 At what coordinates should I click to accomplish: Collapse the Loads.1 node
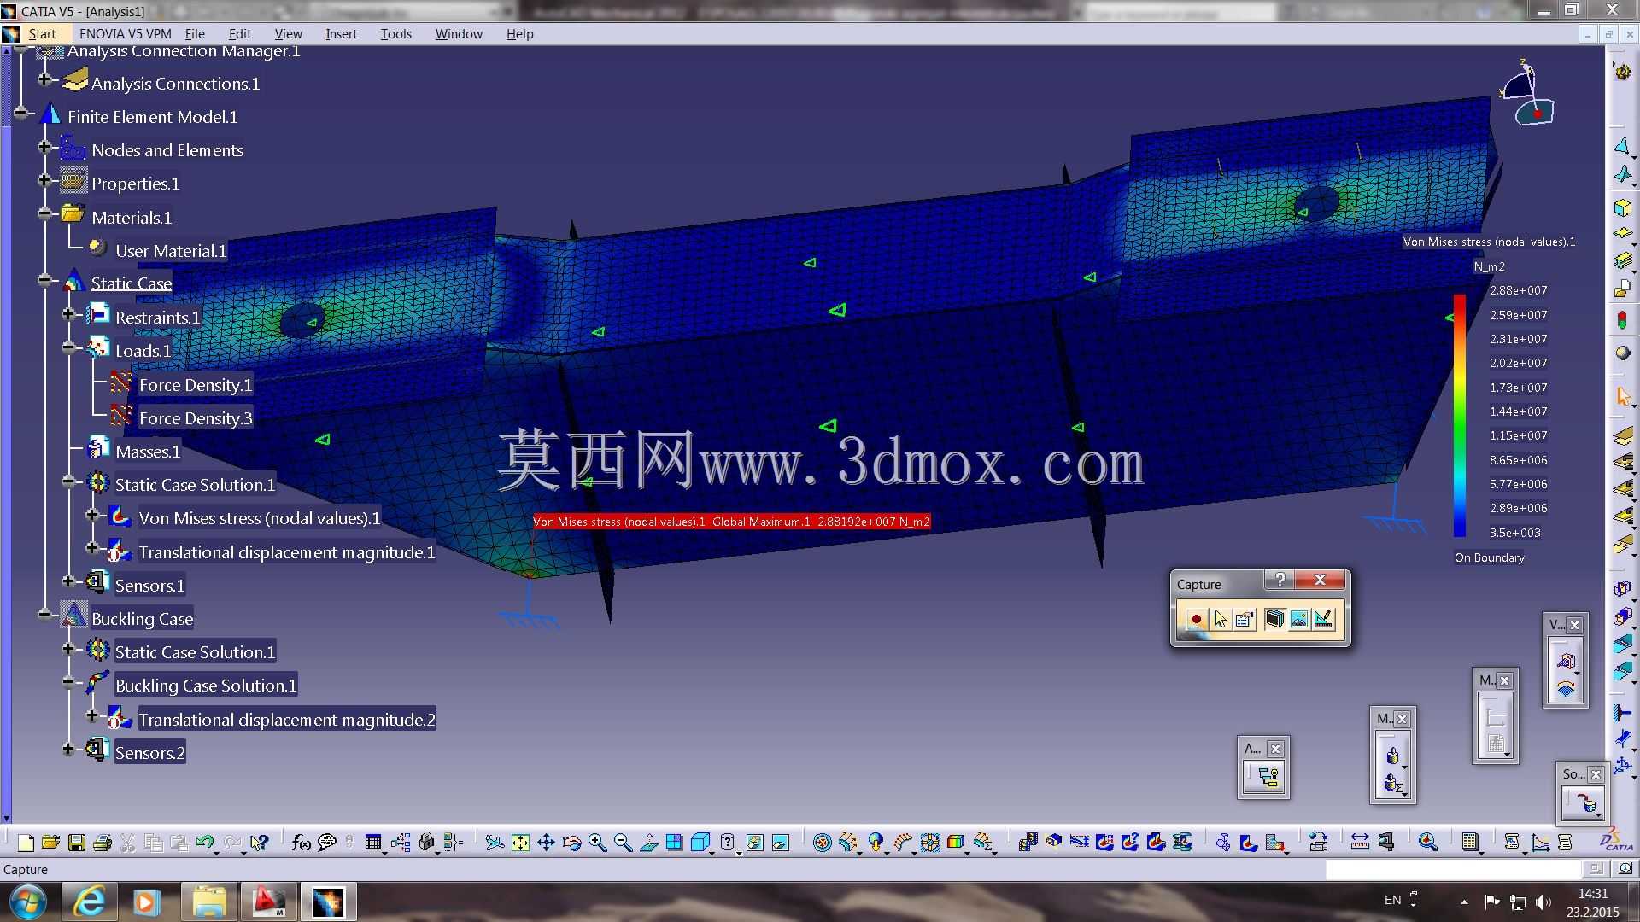pyautogui.click(x=68, y=347)
